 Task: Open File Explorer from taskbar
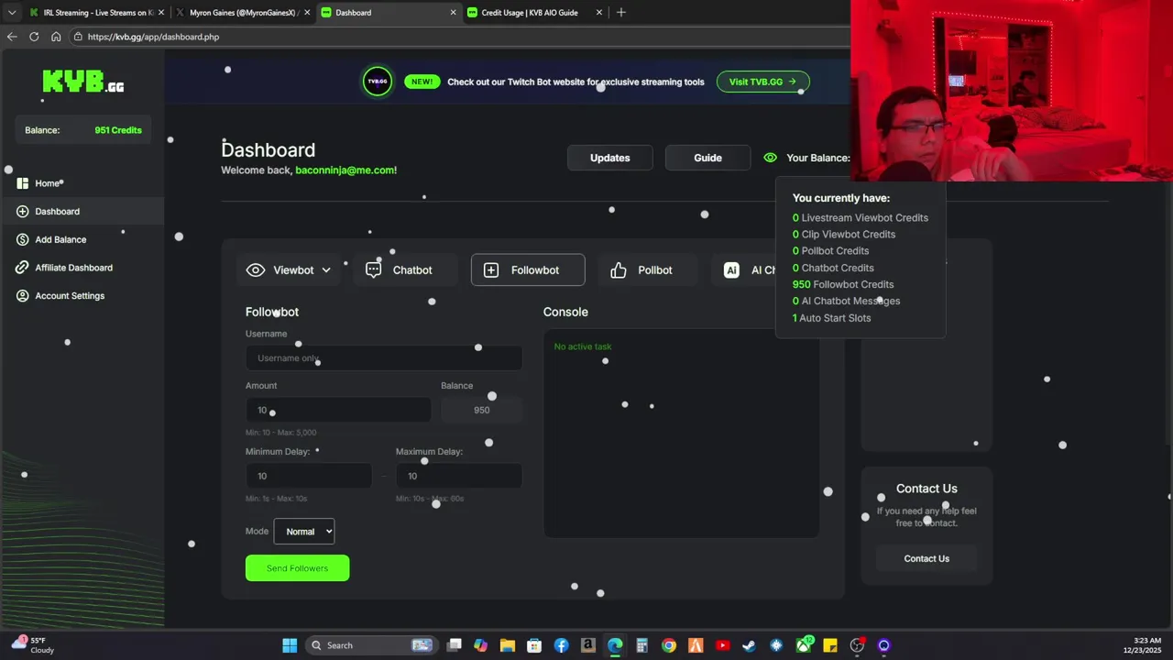pos(507,645)
